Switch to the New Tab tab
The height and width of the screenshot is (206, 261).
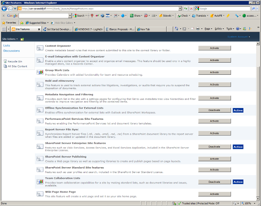[x=151, y=29]
